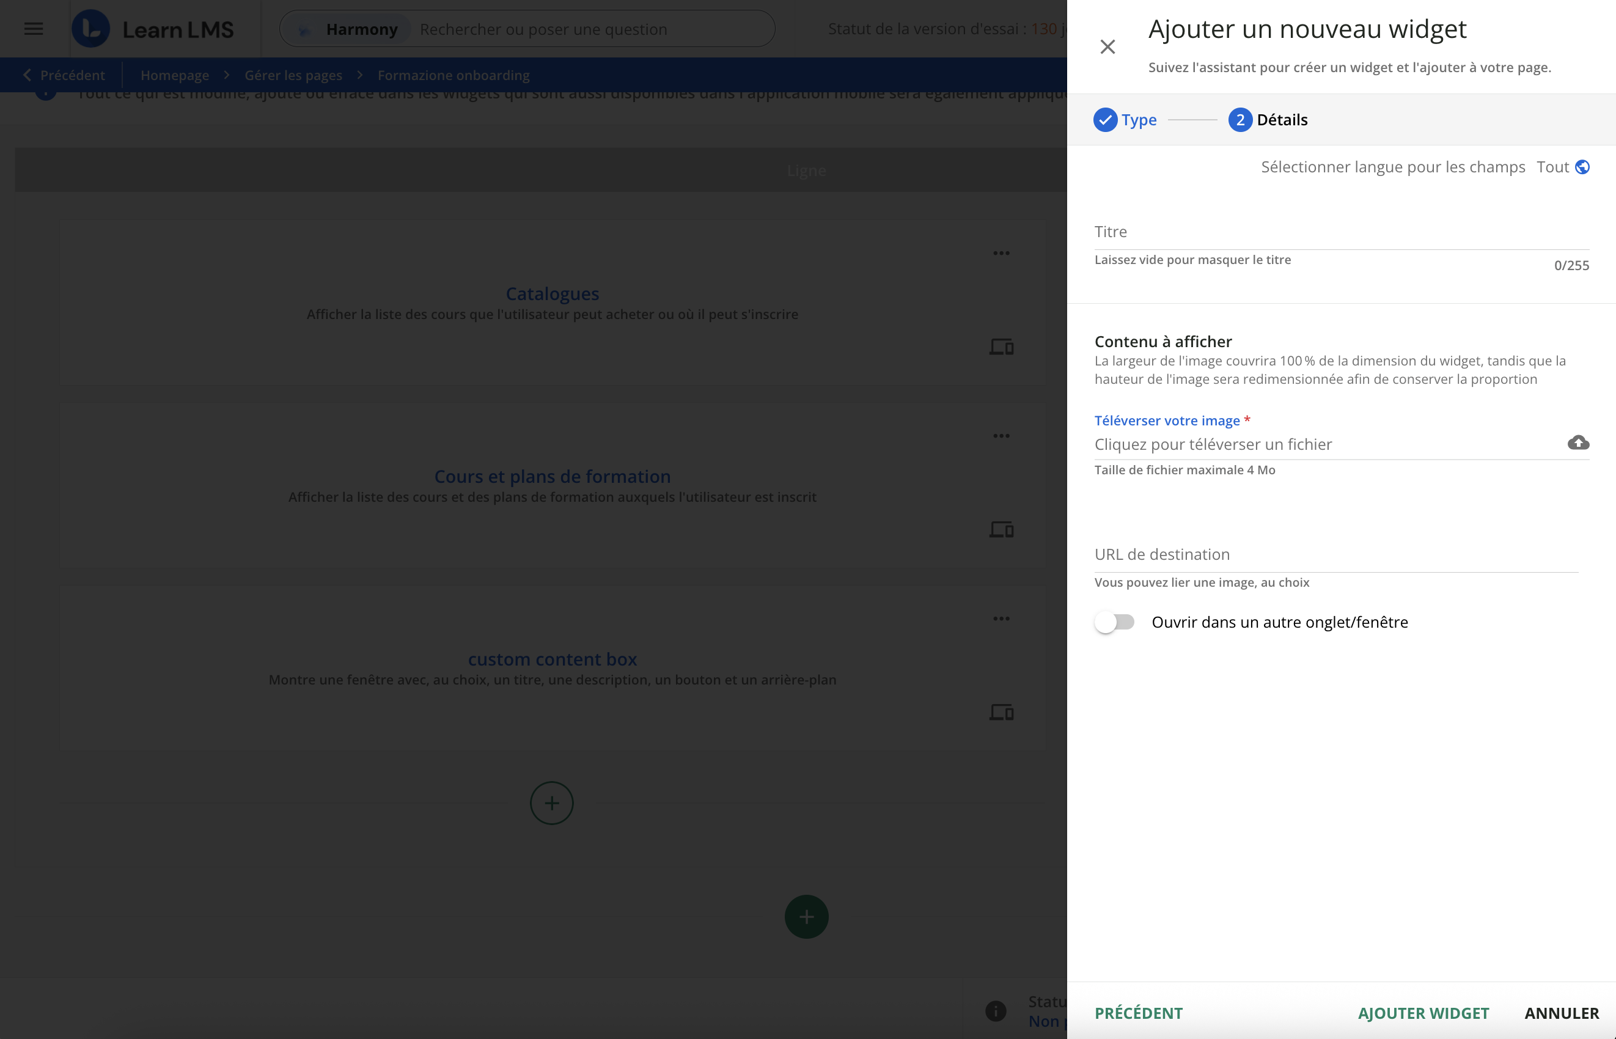Viewport: 1616px width, 1039px height.
Task: Click the cloud upload icon
Action: pyautogui.click(x=1577, y=442)
